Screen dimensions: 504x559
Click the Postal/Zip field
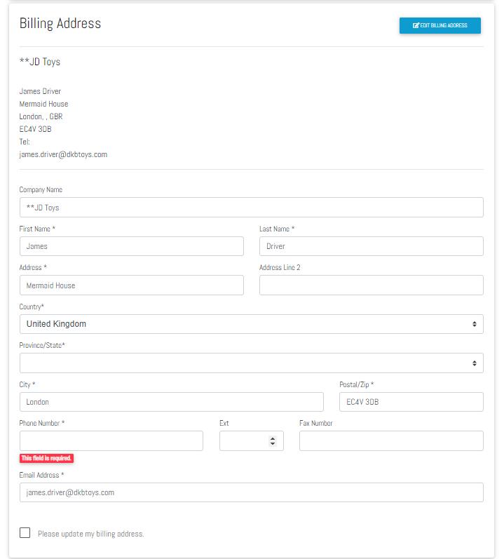click(x=411, y=402)
